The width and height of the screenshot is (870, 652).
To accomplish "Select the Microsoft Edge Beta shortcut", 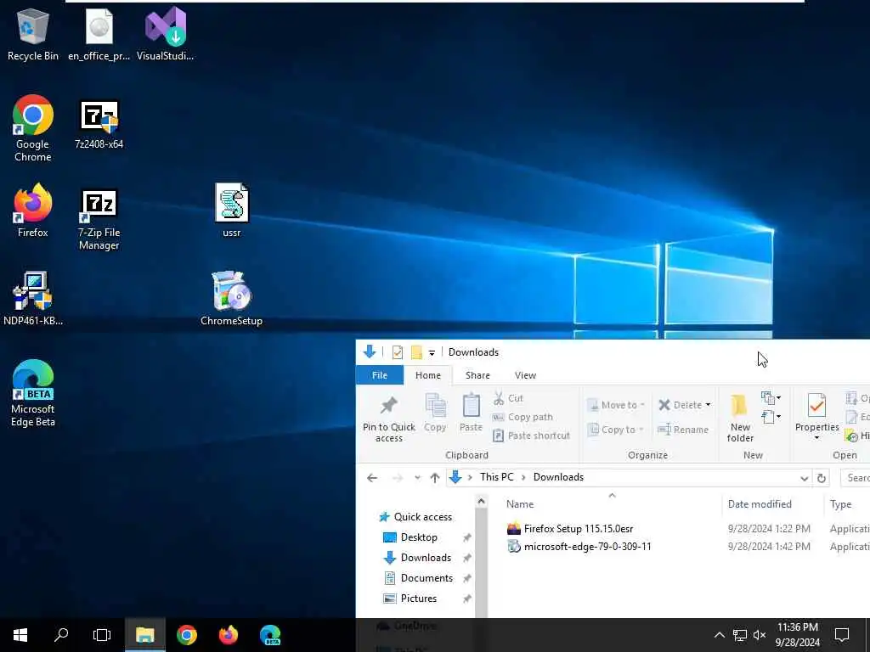I will 33,394.
